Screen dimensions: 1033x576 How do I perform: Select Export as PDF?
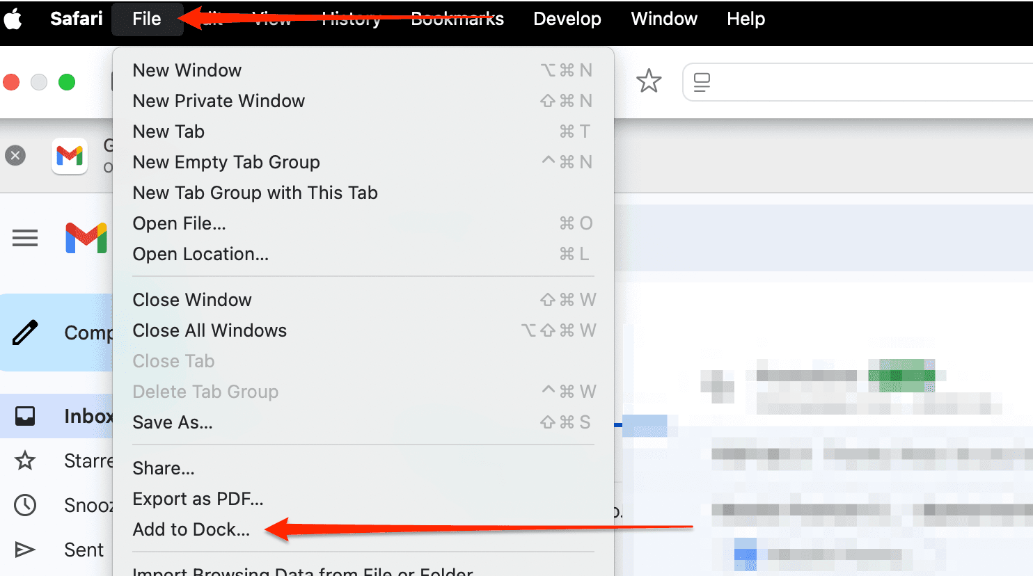(197, 499)
